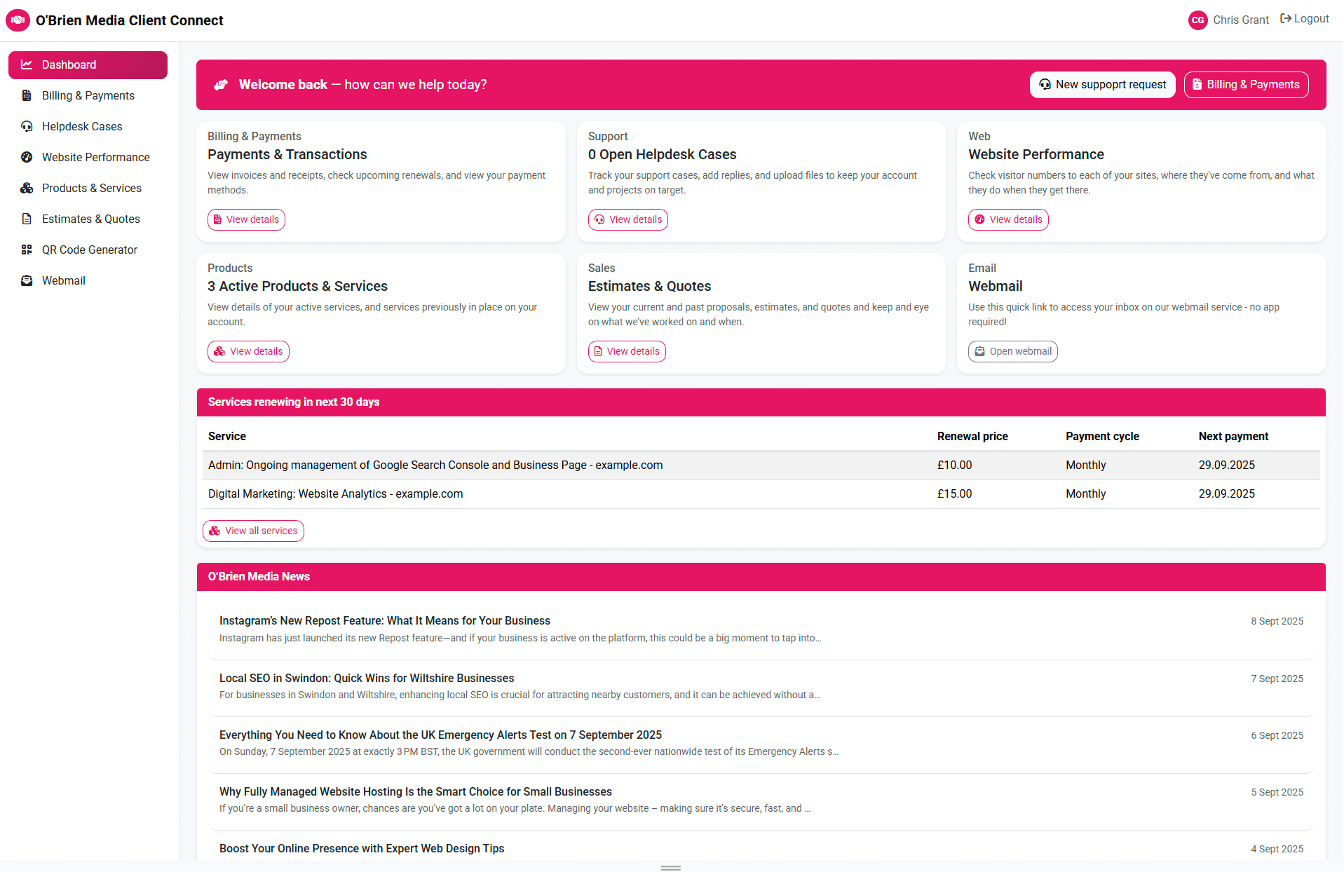View details for Open Helpdesk Cases
The image size is (1344, 872).
point(627,219)
